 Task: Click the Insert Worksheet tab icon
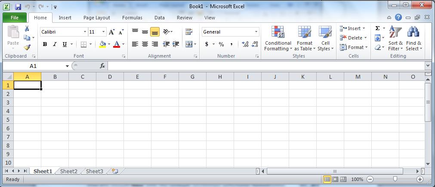(x=115, y=172)
